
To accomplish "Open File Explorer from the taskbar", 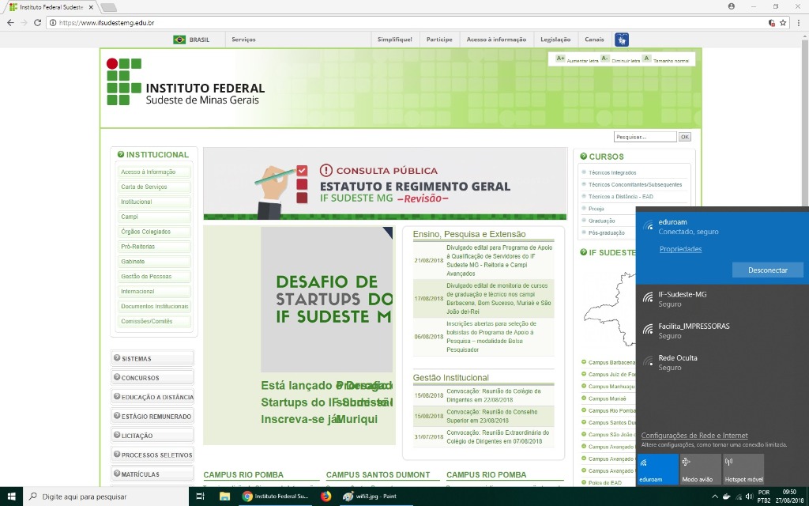I will 224,497.
